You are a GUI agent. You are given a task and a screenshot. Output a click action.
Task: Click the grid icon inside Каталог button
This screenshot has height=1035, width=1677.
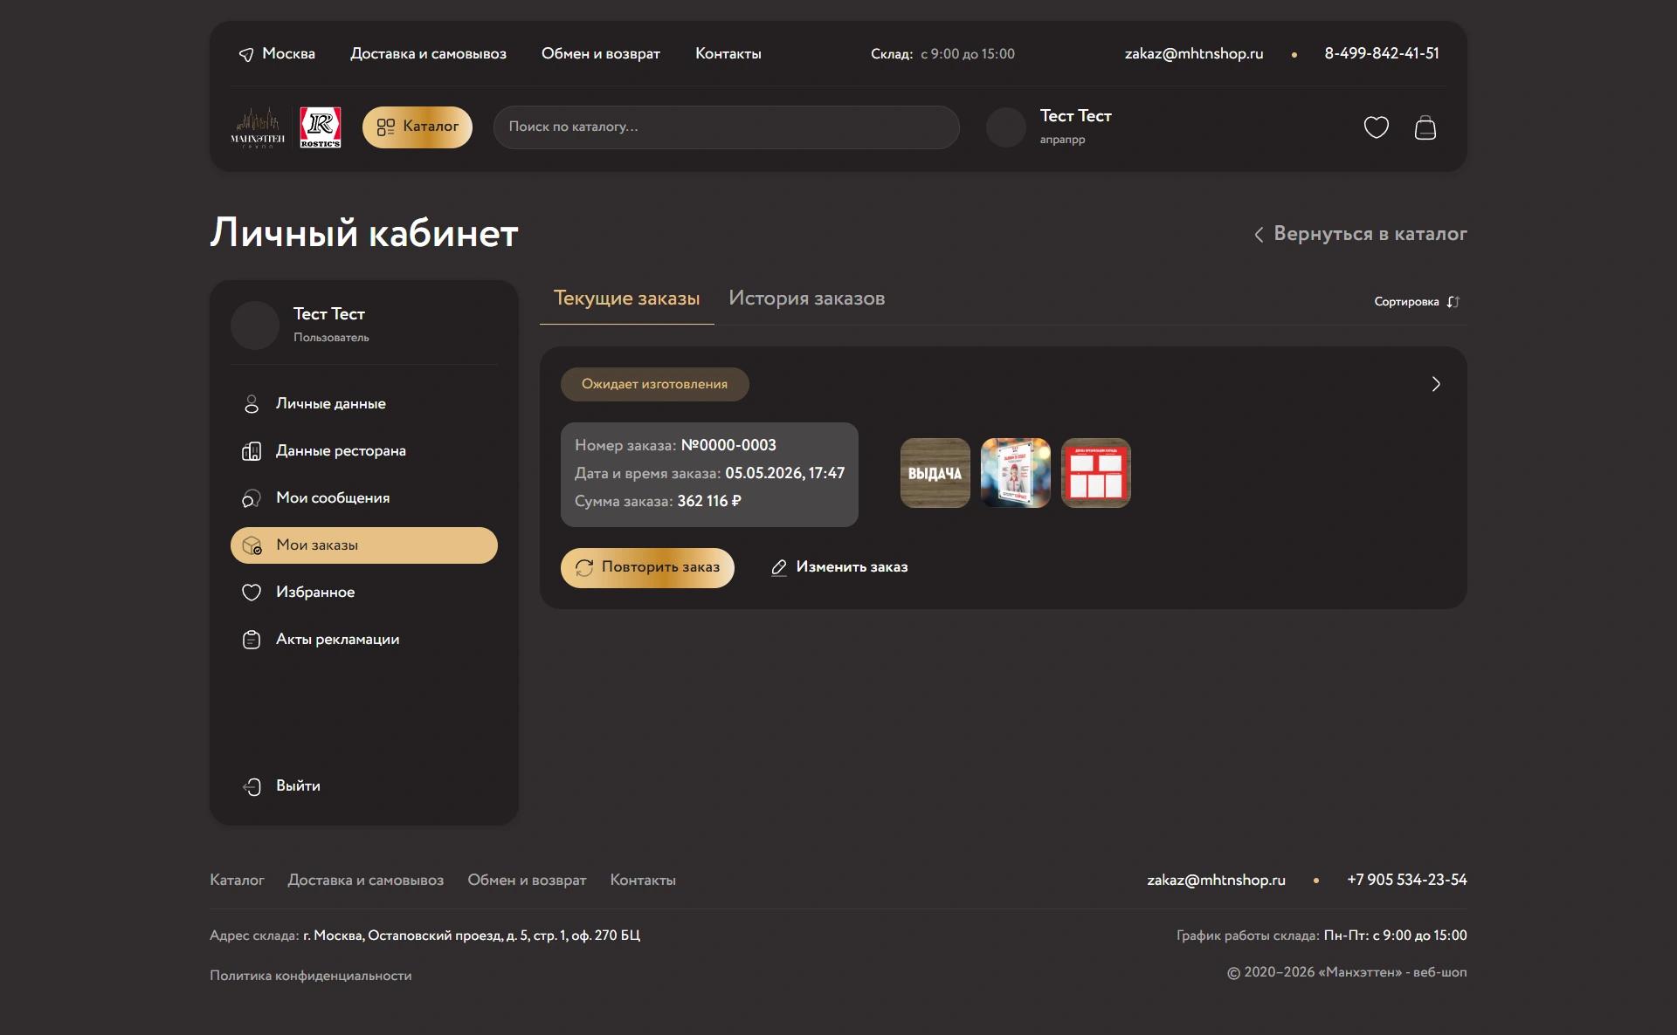(x=386, y=127)
